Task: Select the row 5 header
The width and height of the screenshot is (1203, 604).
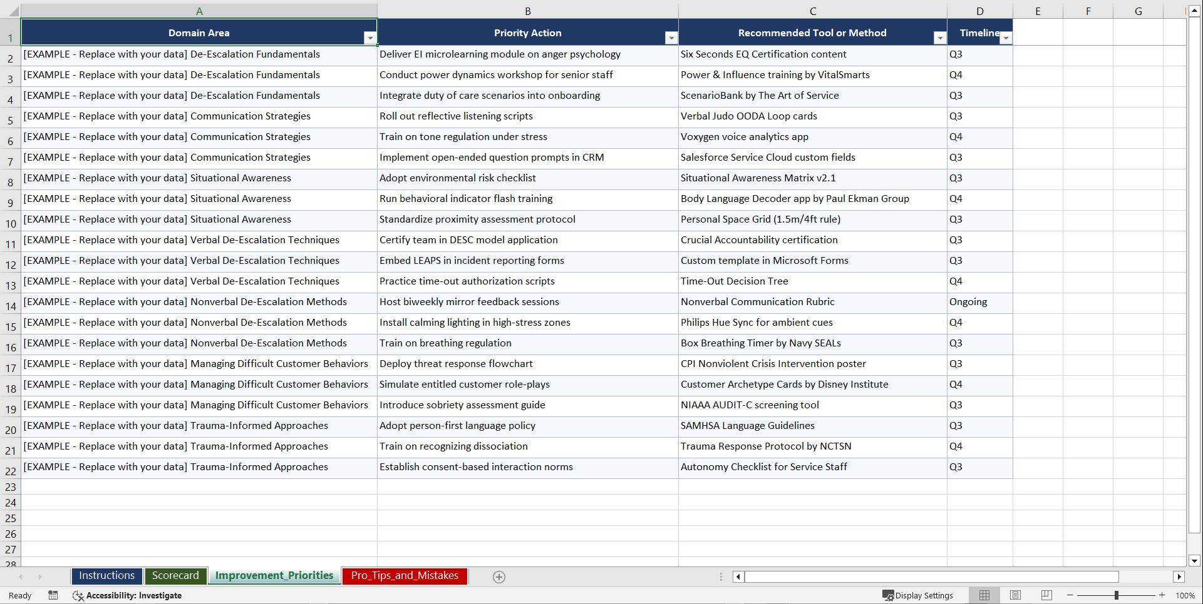Action: 10,117
